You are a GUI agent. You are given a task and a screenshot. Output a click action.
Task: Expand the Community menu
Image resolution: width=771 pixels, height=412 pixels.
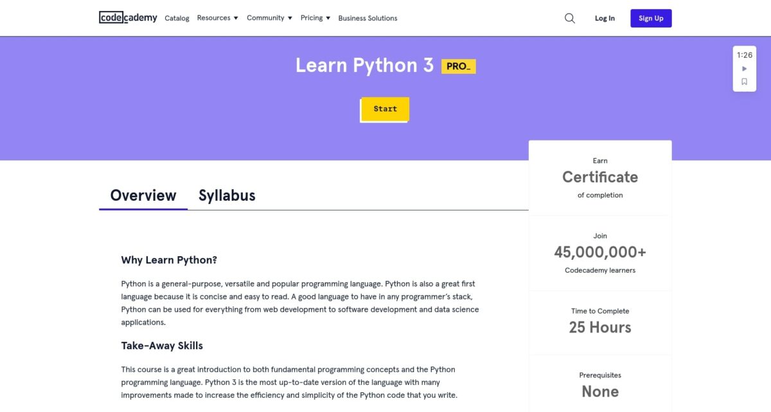pos(269,18)
